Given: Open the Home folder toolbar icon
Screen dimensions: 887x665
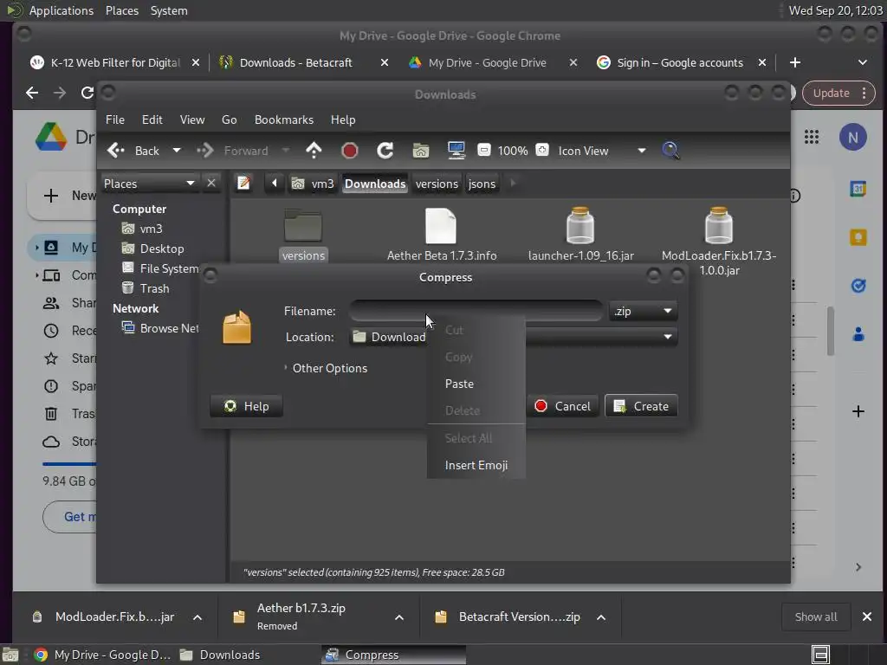Looking at the screenshot, I should [421, 151].
